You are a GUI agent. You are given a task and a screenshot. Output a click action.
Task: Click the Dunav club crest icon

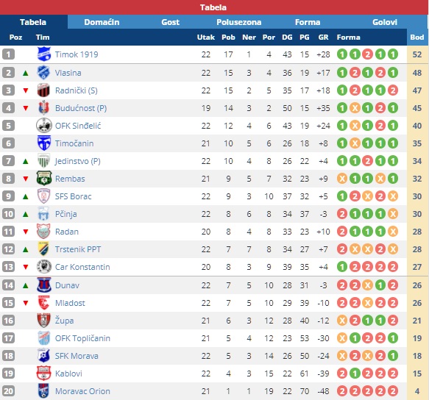coord(43,285)
